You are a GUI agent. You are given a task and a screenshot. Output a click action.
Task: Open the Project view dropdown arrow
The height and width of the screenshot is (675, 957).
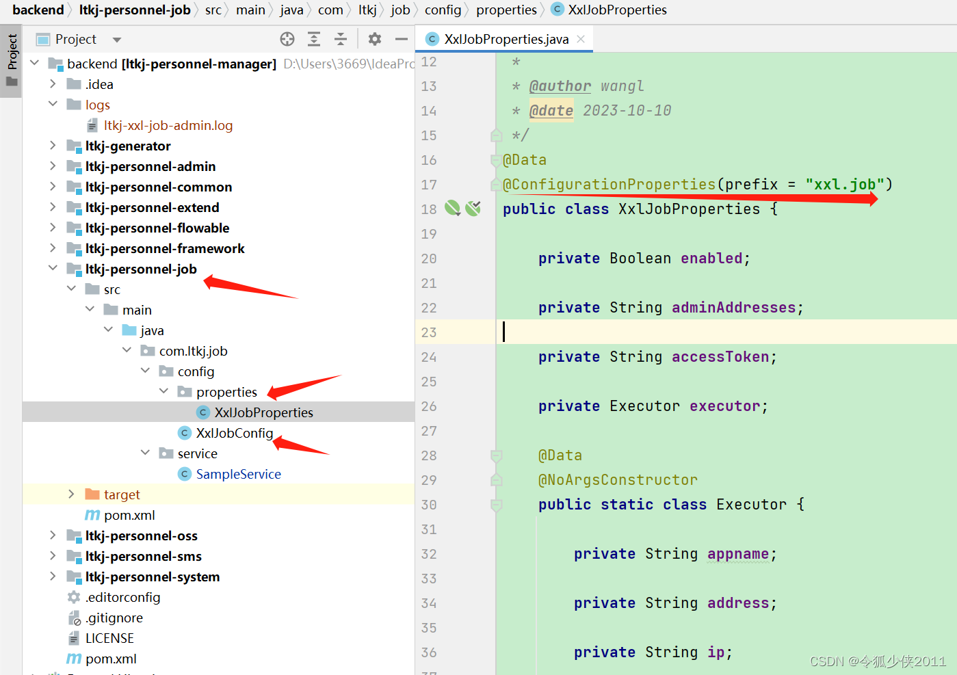pyautogui.click(x=117, y=40)
